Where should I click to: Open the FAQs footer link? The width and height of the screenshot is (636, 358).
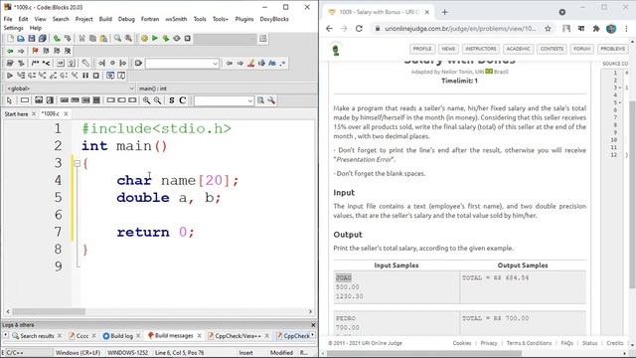point(566,343)
